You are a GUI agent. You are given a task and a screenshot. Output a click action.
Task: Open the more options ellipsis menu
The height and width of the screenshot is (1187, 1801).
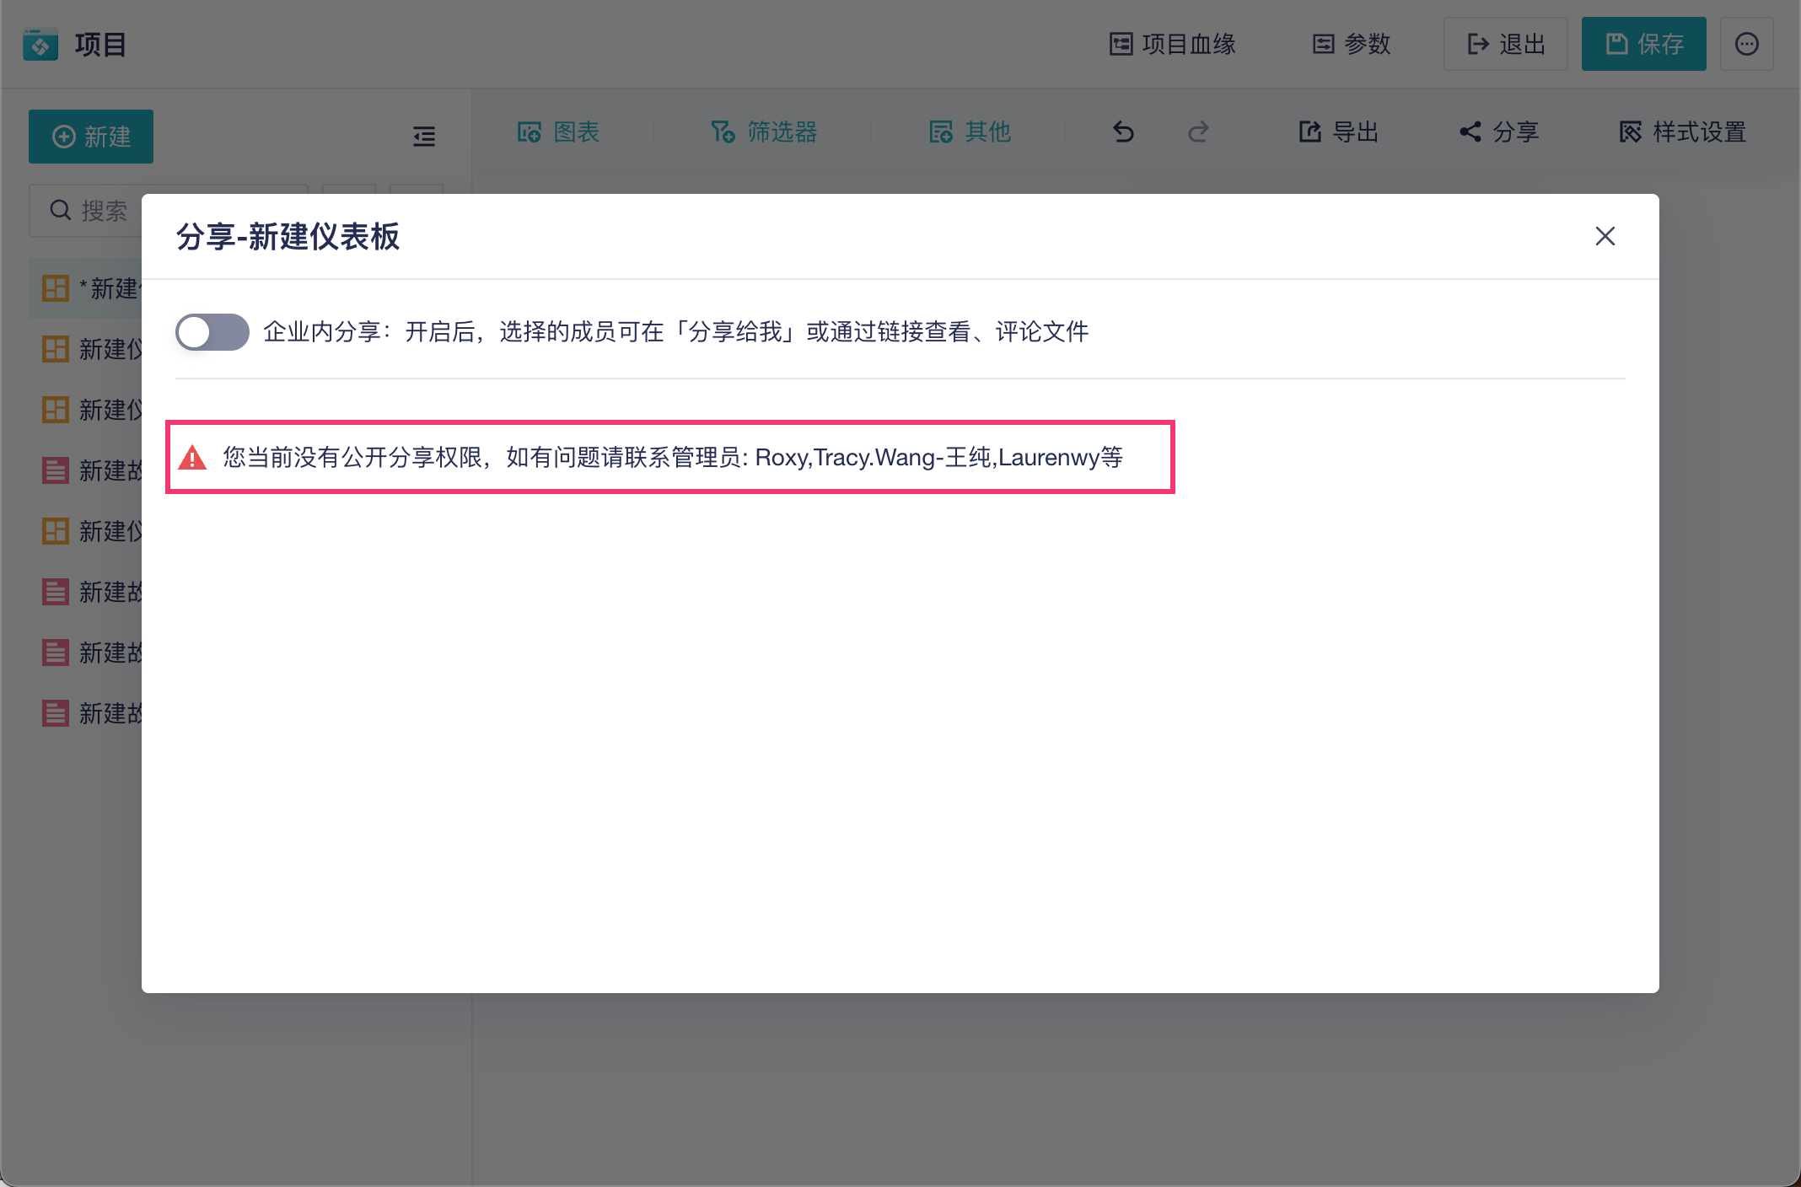pos(1746,44)
